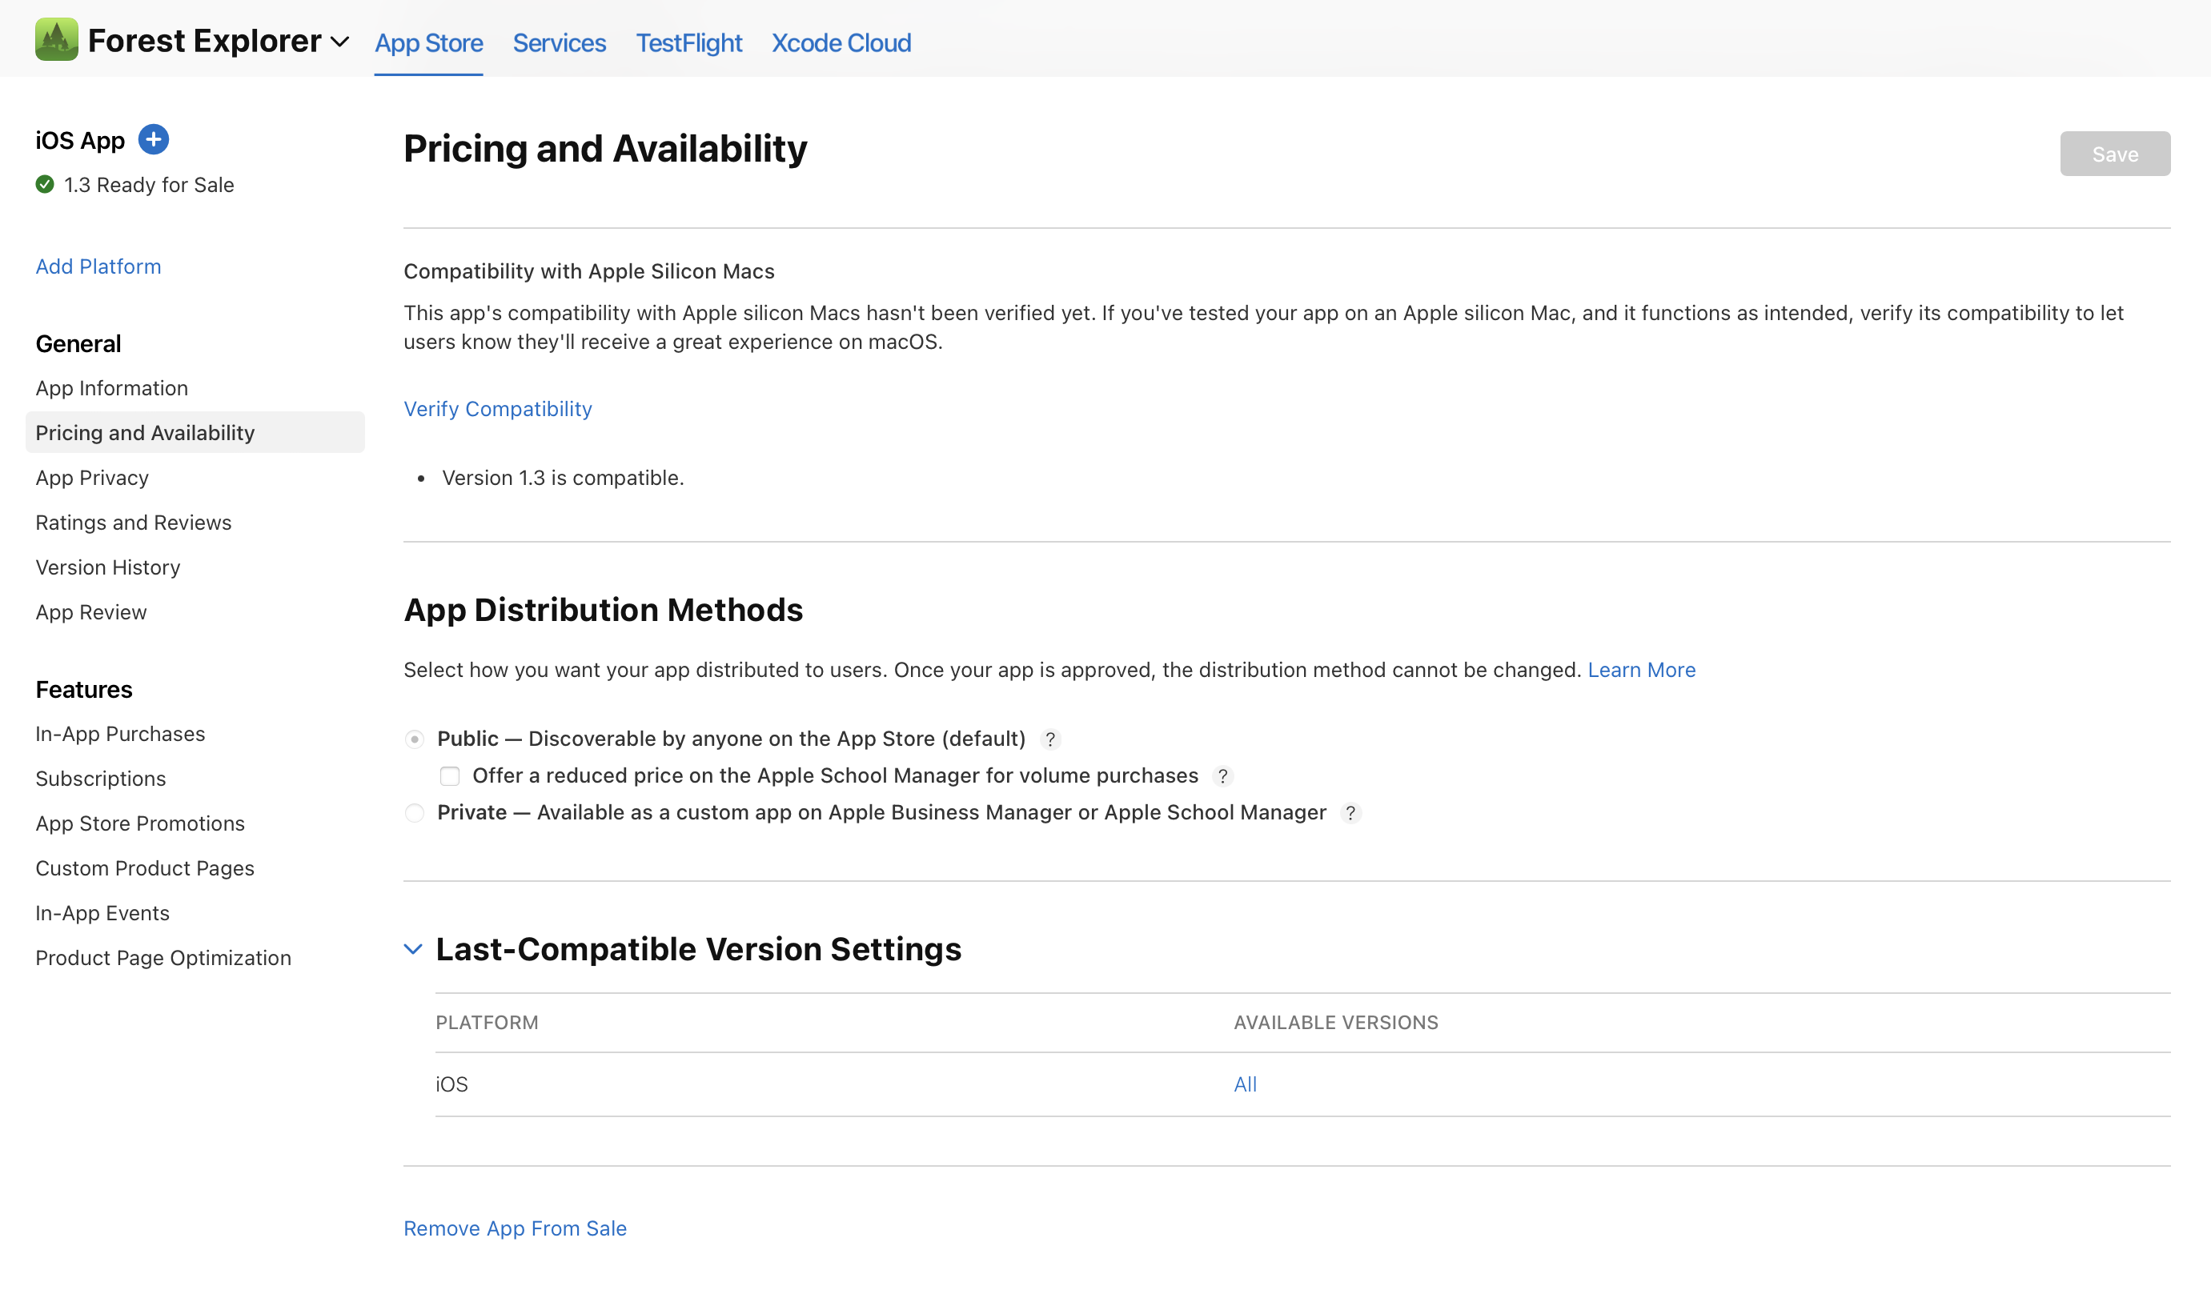
Task: Click the Services tab icon
Action: point(560,42)
